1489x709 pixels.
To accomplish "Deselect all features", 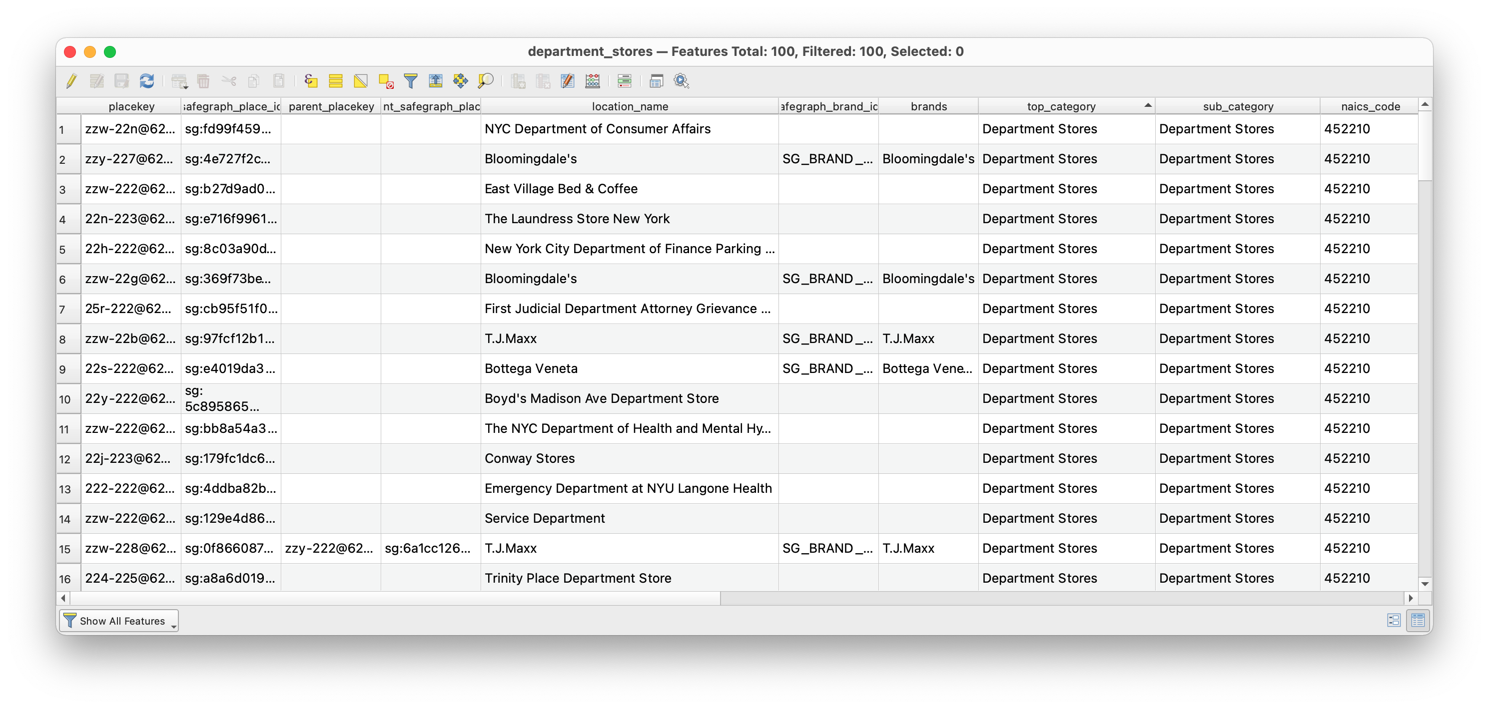I will click(x=386, y=81).
